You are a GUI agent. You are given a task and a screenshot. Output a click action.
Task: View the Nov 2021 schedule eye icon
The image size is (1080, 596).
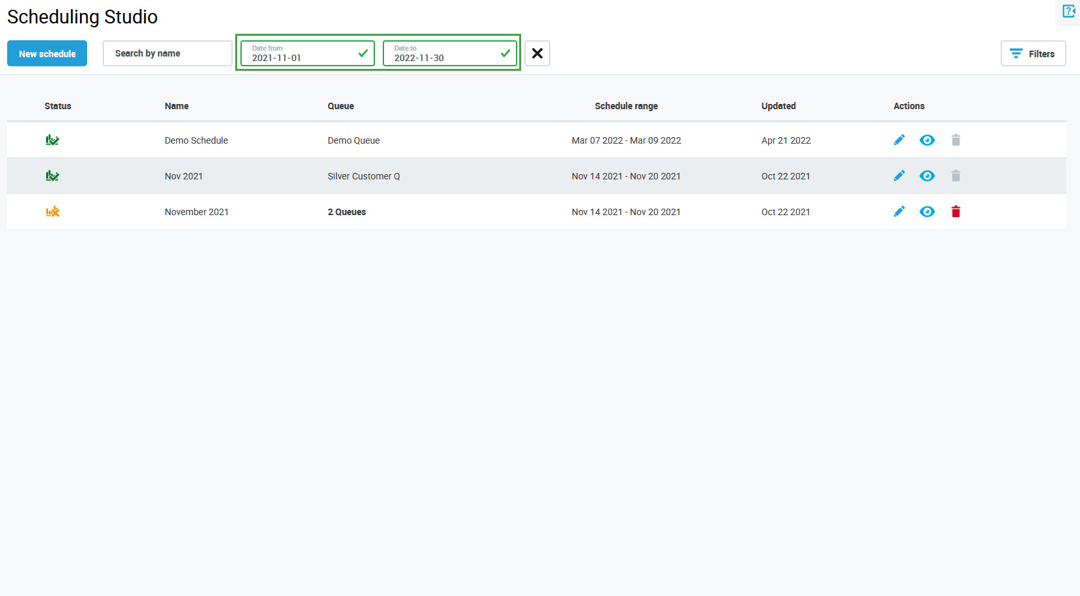click(927, 176)
